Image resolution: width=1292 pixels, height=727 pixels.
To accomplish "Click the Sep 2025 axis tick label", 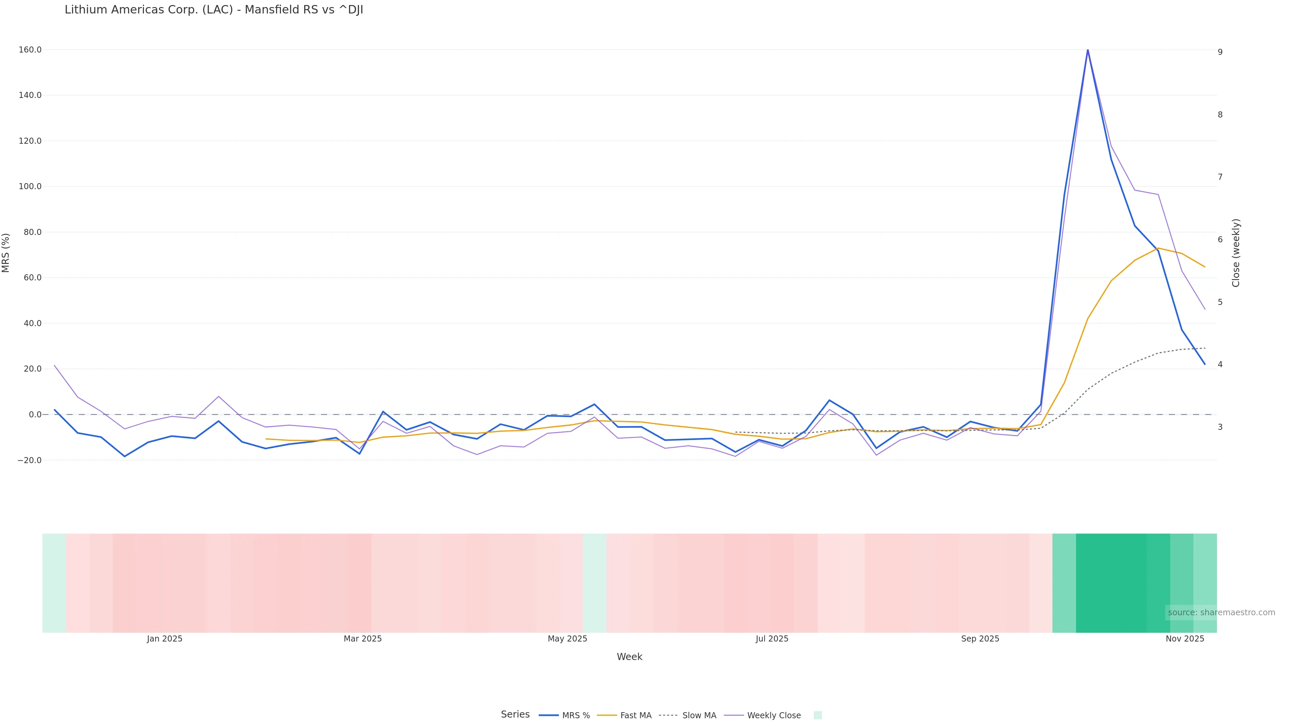I will click(x=980, y=639).
